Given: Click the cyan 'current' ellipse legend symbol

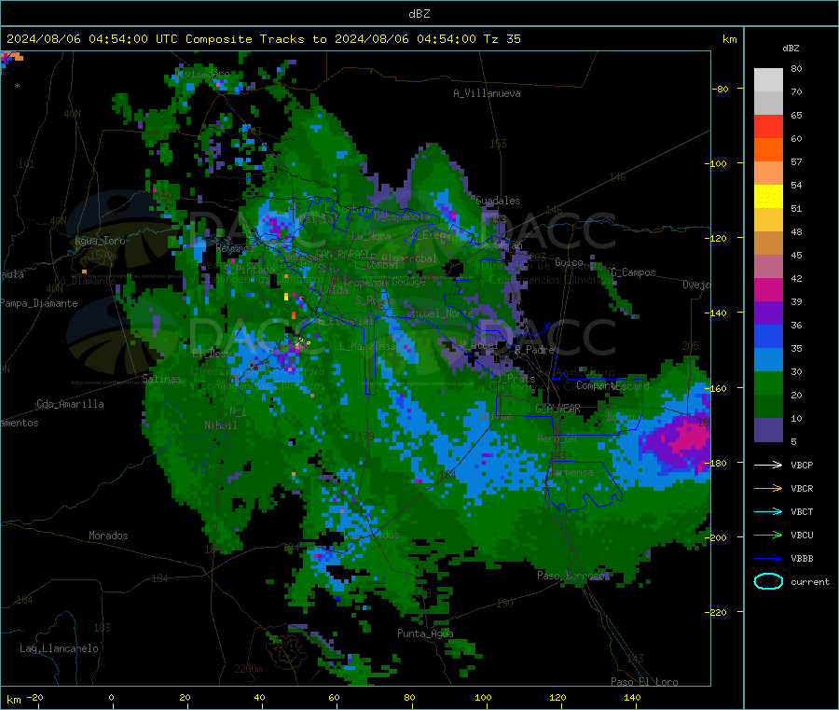Looking at the screenshot, I should [x=768, y=581].
